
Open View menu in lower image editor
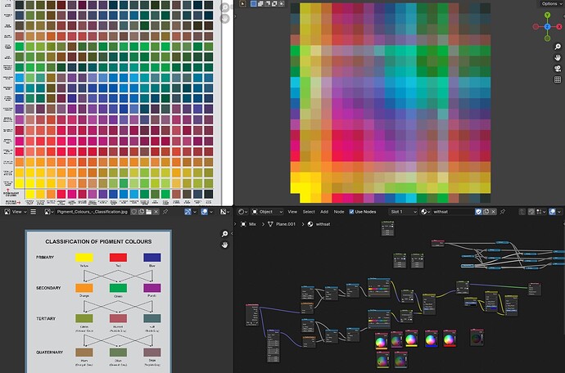pos(19,212)
